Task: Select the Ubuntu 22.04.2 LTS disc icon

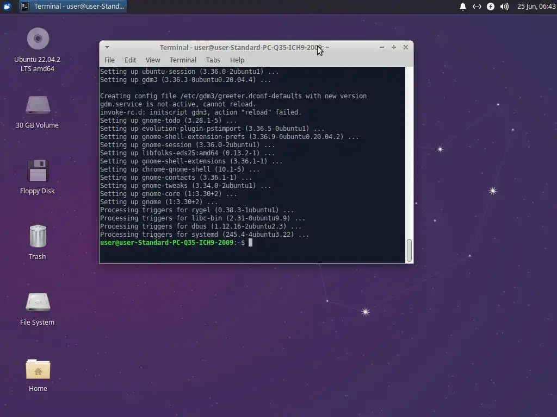Action: [x=38, y=39]
